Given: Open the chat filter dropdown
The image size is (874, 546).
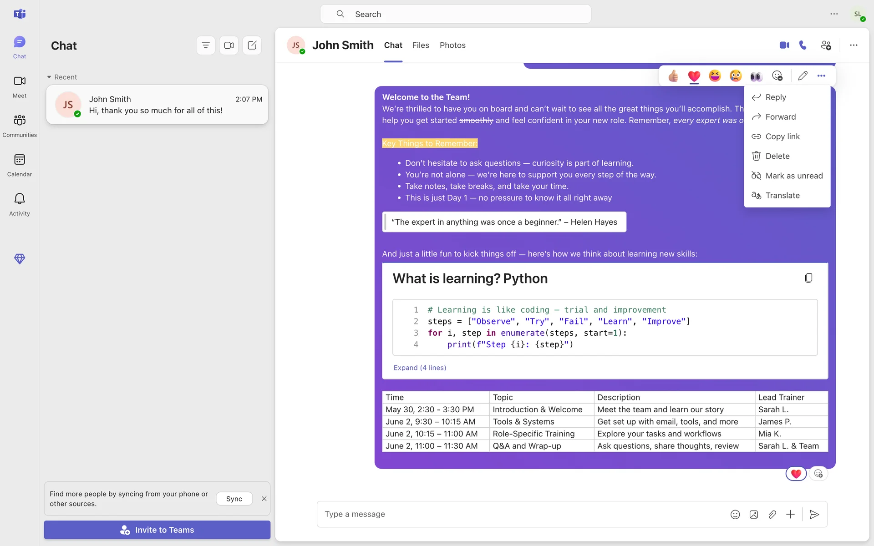Looking at the screenshot, I should [x=206, y=45].
